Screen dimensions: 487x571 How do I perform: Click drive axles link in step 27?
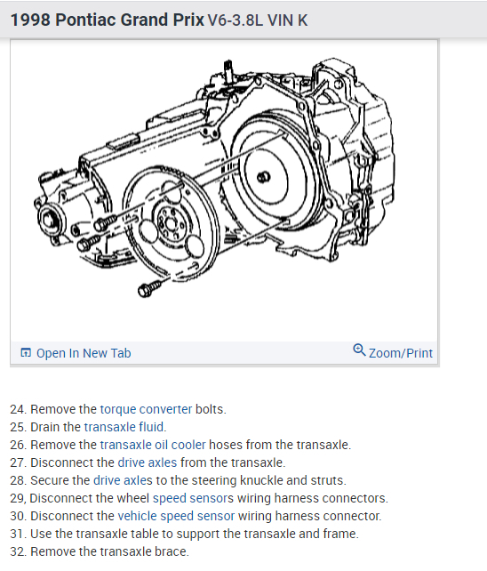pyautogui.click(x=148, y=462)
